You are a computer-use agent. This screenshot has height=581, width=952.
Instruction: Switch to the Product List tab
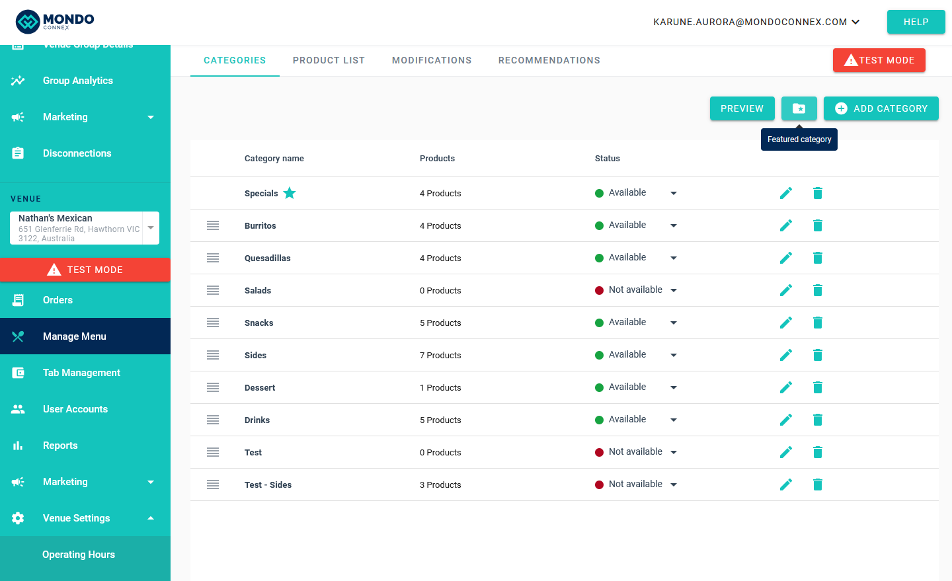click(x=329, y=60)
